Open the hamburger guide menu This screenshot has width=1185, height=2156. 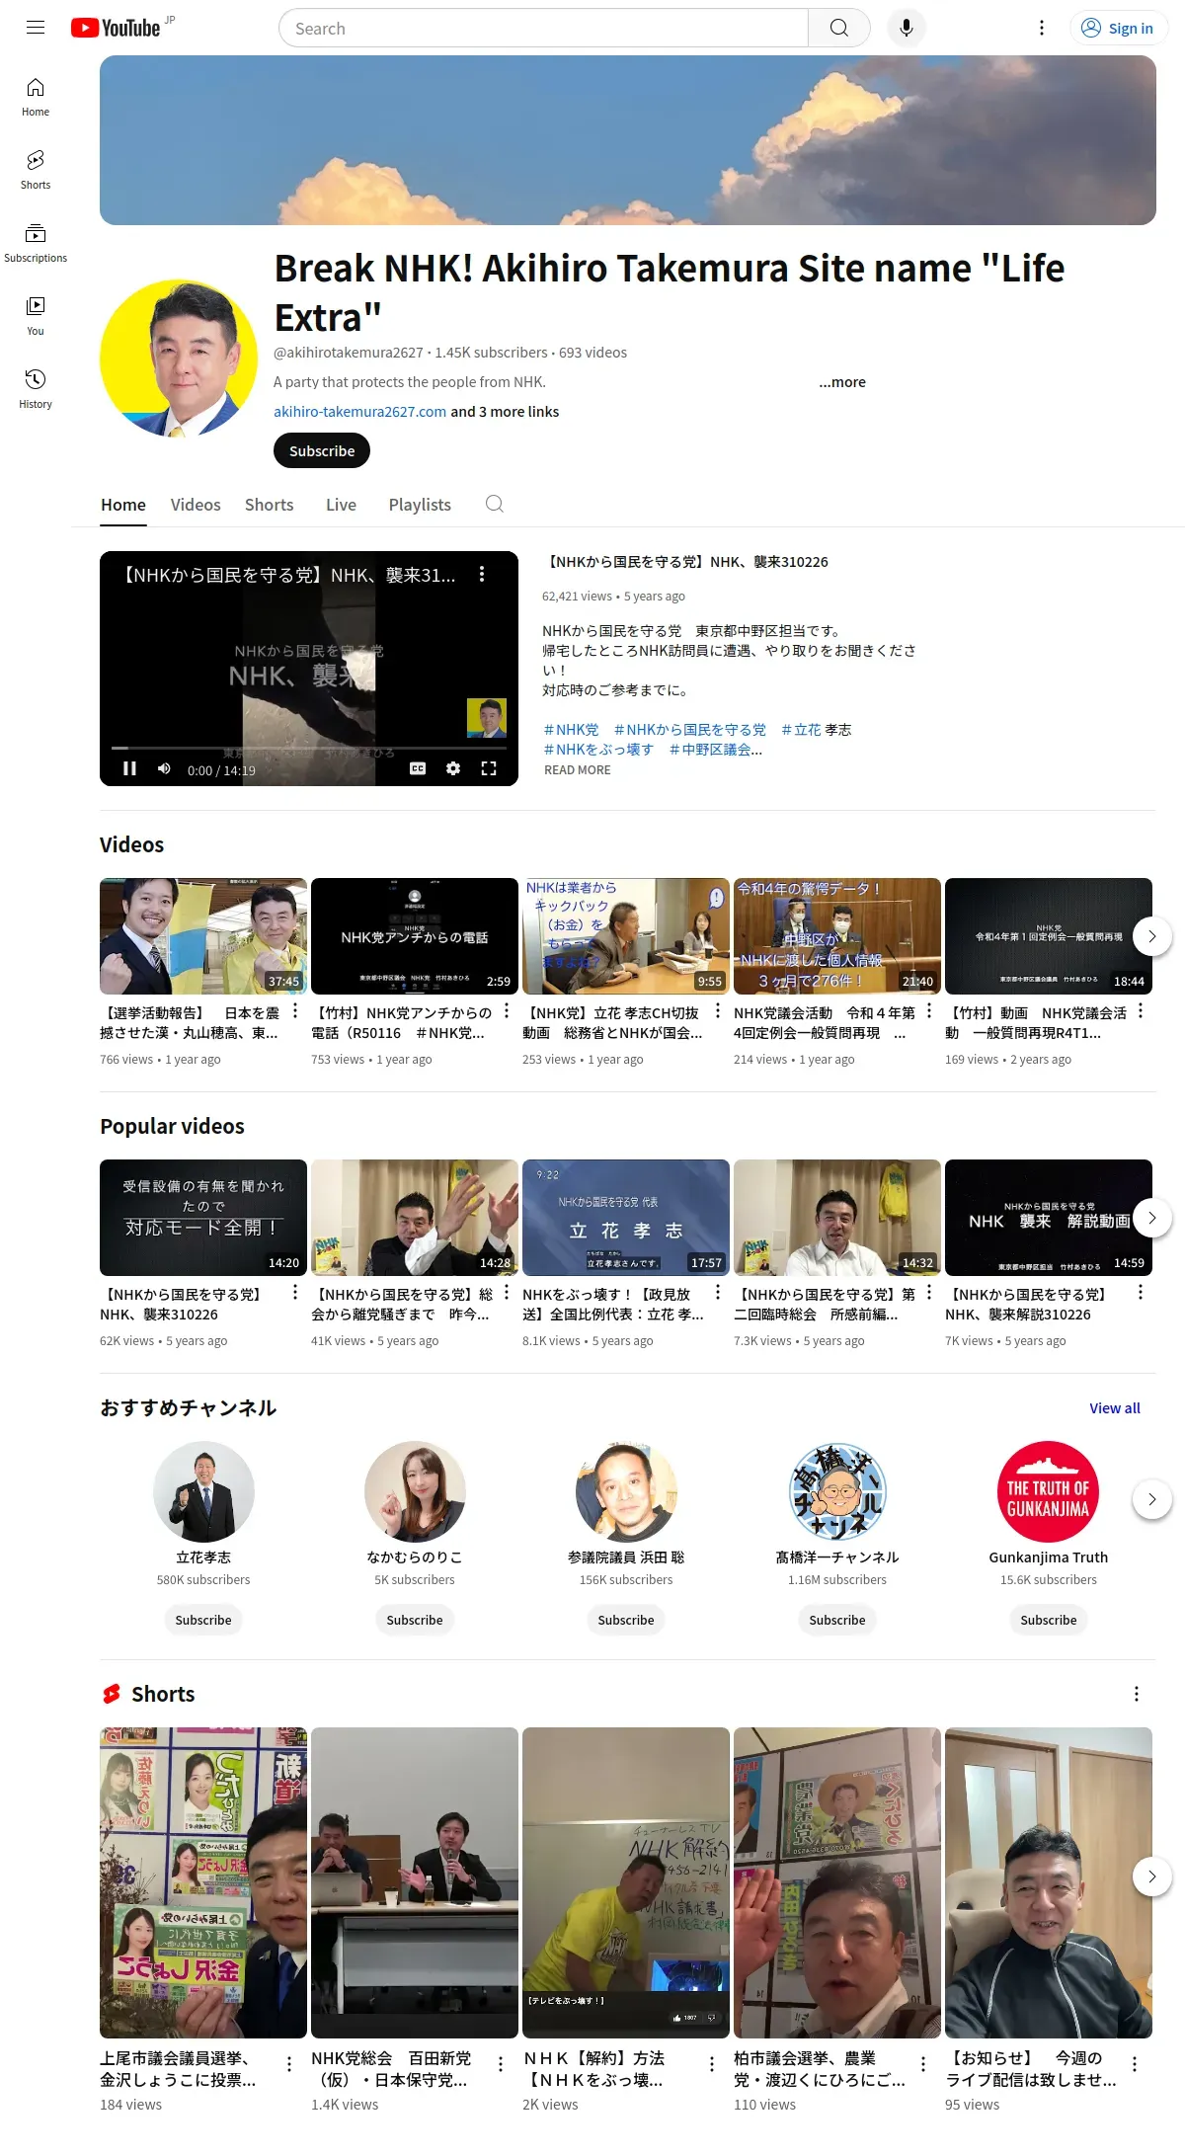tap(36, 28)
